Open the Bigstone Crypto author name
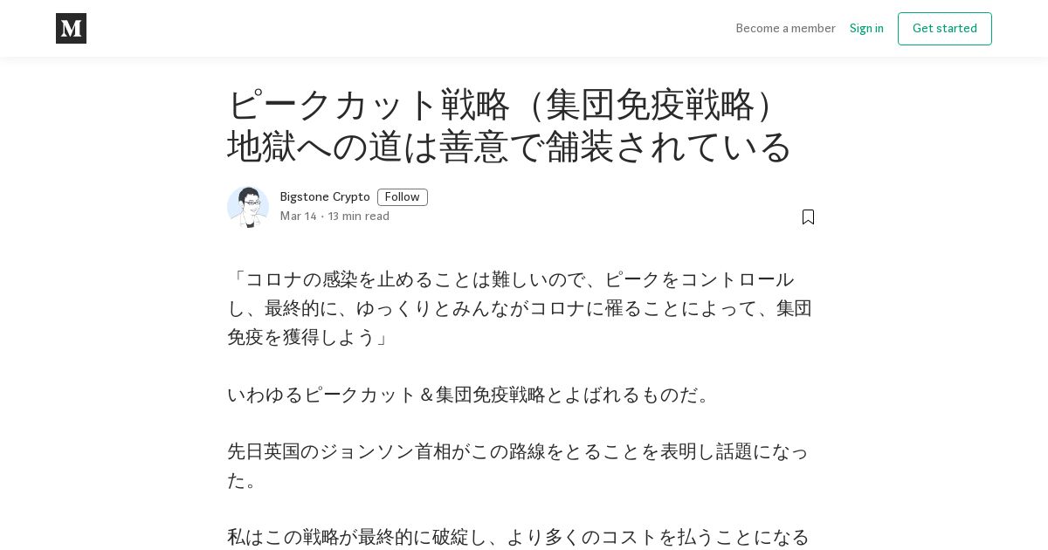Viewport: 1048px width, 550px height. [x=325, y=197]
